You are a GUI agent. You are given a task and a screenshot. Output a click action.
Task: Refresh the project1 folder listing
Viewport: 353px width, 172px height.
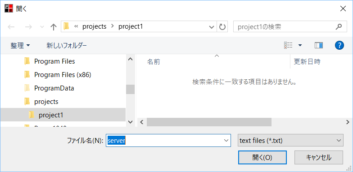pyautogui.click(x=222, y=27)
